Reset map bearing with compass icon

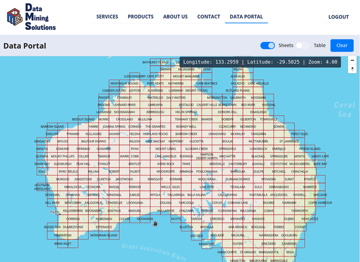352,69
